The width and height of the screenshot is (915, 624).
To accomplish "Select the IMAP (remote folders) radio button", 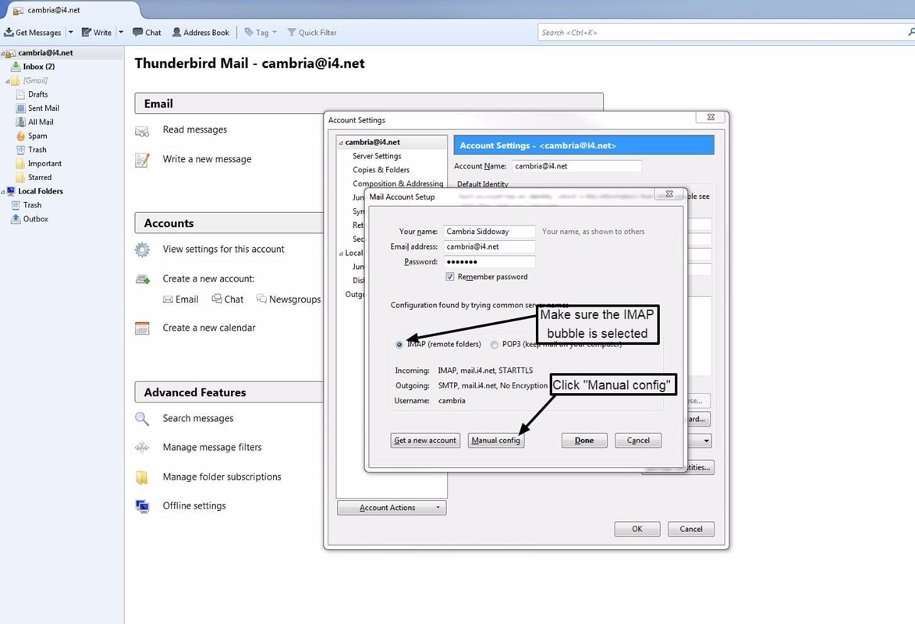I will click(399, 345).
